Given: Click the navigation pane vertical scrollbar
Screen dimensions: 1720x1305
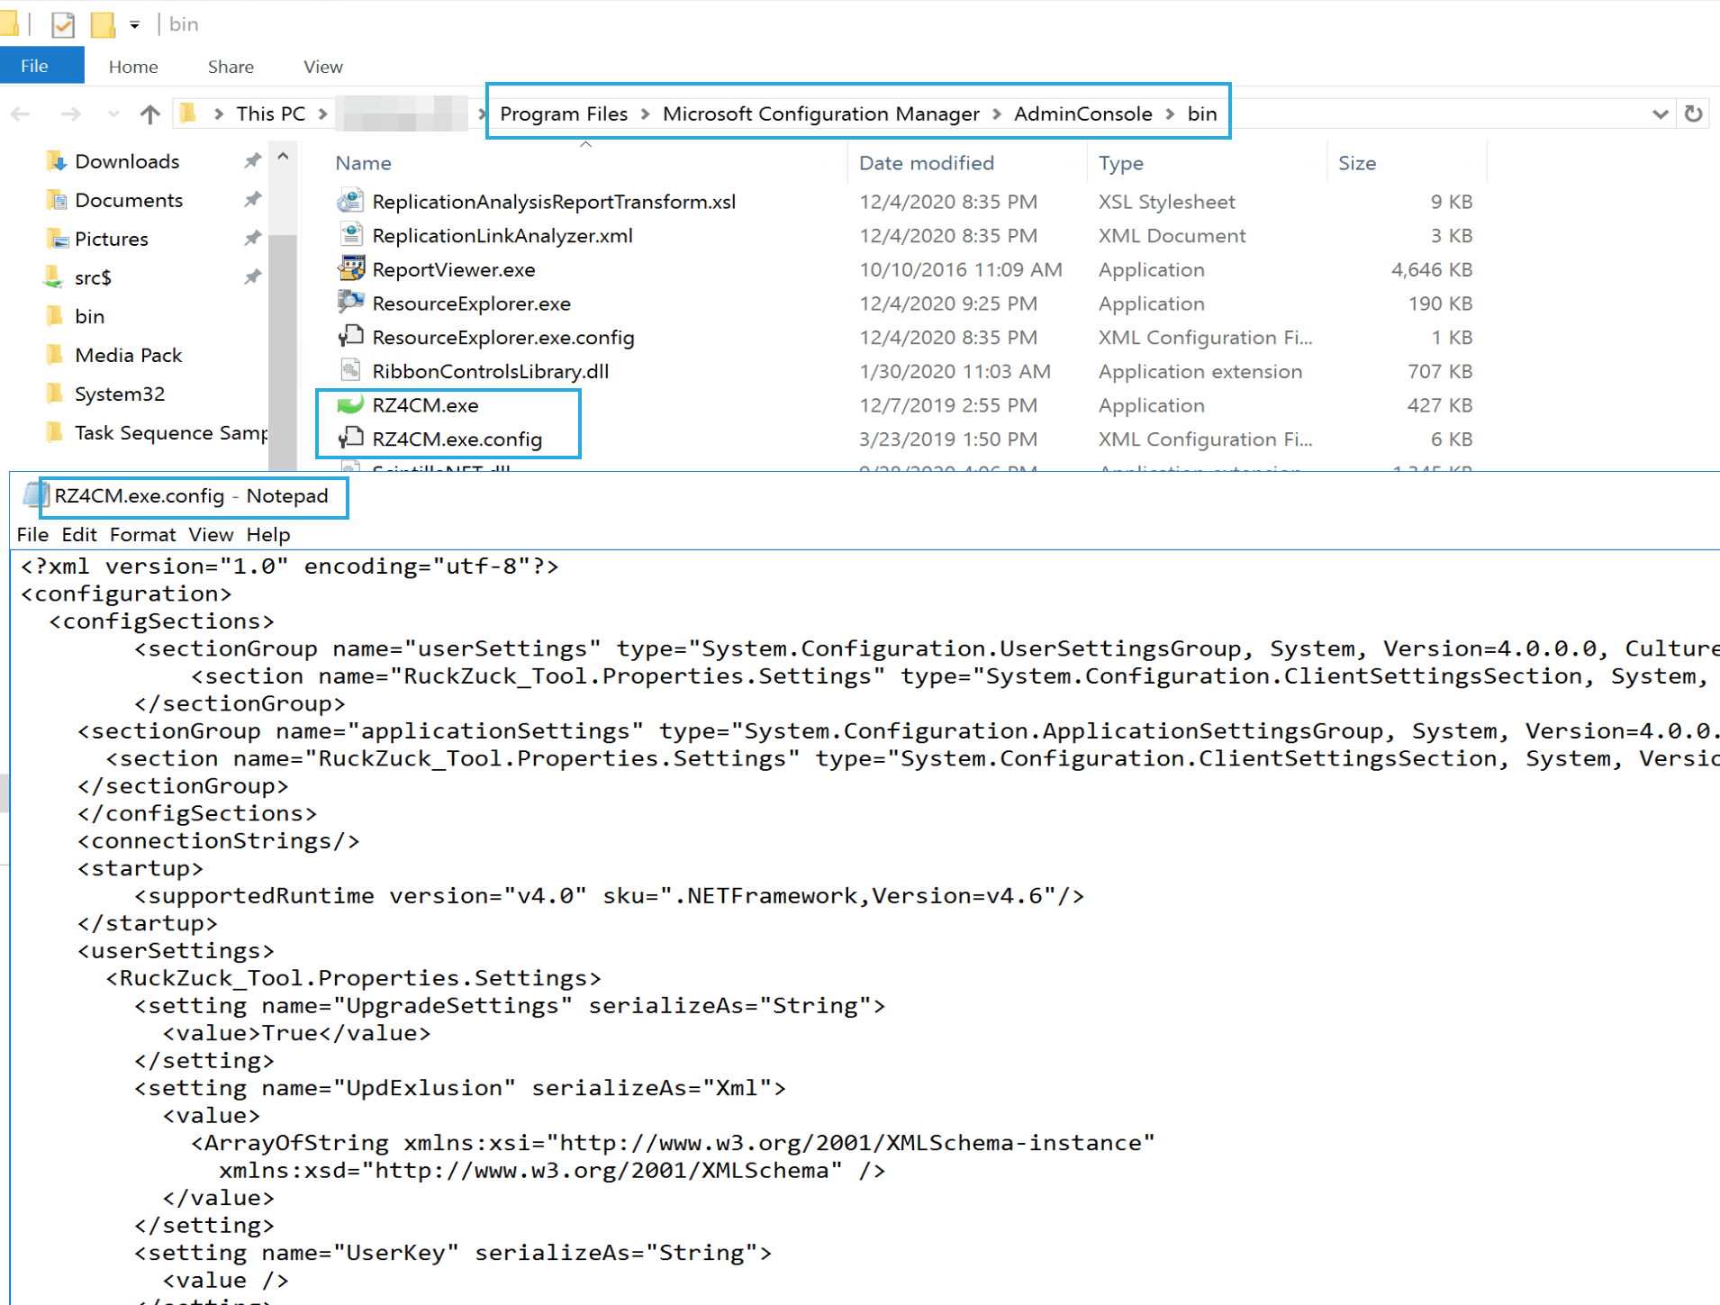Looking at the screenshot, I should coord(283,342).
